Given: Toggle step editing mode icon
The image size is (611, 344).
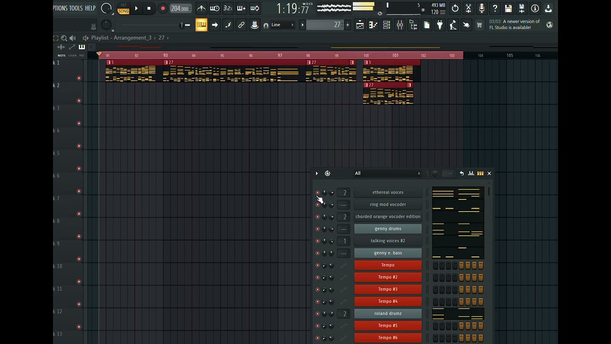Looking at the screenshot, I should pyautogui.click(x=228, y=25).
